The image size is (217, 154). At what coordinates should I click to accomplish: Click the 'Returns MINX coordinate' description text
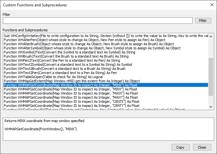tap(44, 121)
